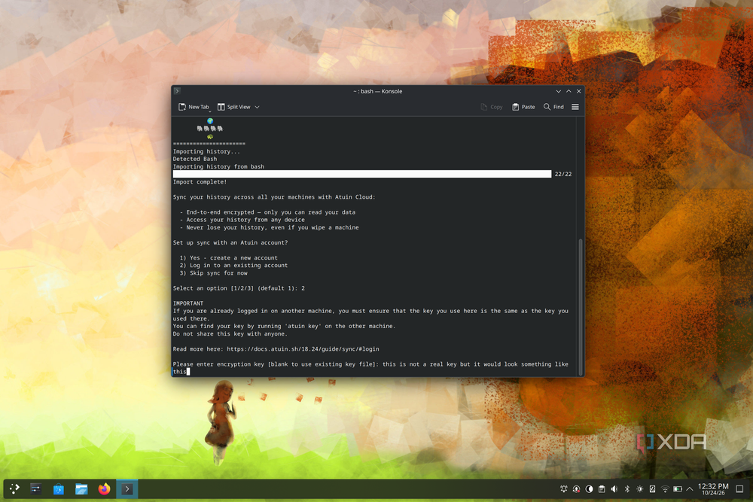Open battery status in system tray
The height and width of the screenshot is (502, 753).
[x=678, y=489]
